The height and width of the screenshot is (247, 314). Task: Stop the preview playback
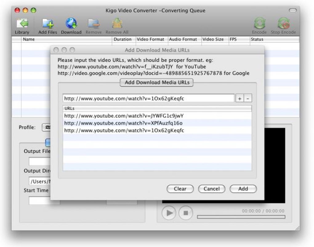[186, 213]
